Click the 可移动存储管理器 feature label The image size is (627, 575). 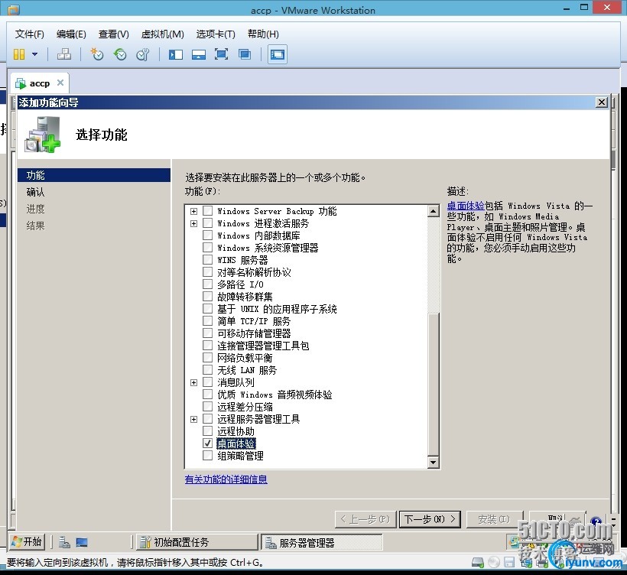coord(254,333)
